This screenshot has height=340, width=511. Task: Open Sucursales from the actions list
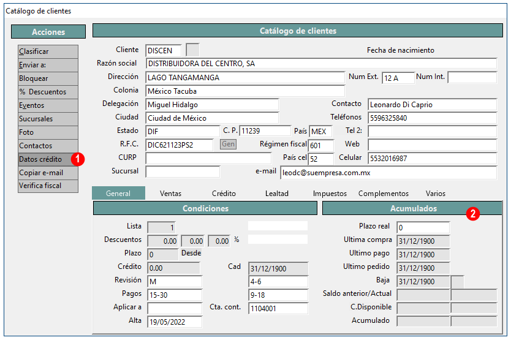pos(48,119)
